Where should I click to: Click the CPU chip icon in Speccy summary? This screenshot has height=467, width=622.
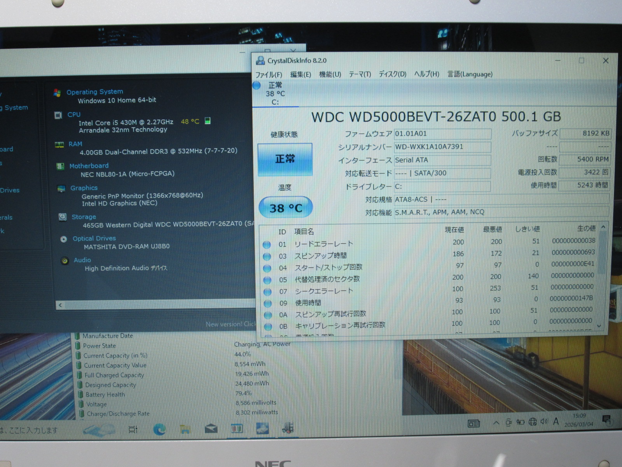58,115
